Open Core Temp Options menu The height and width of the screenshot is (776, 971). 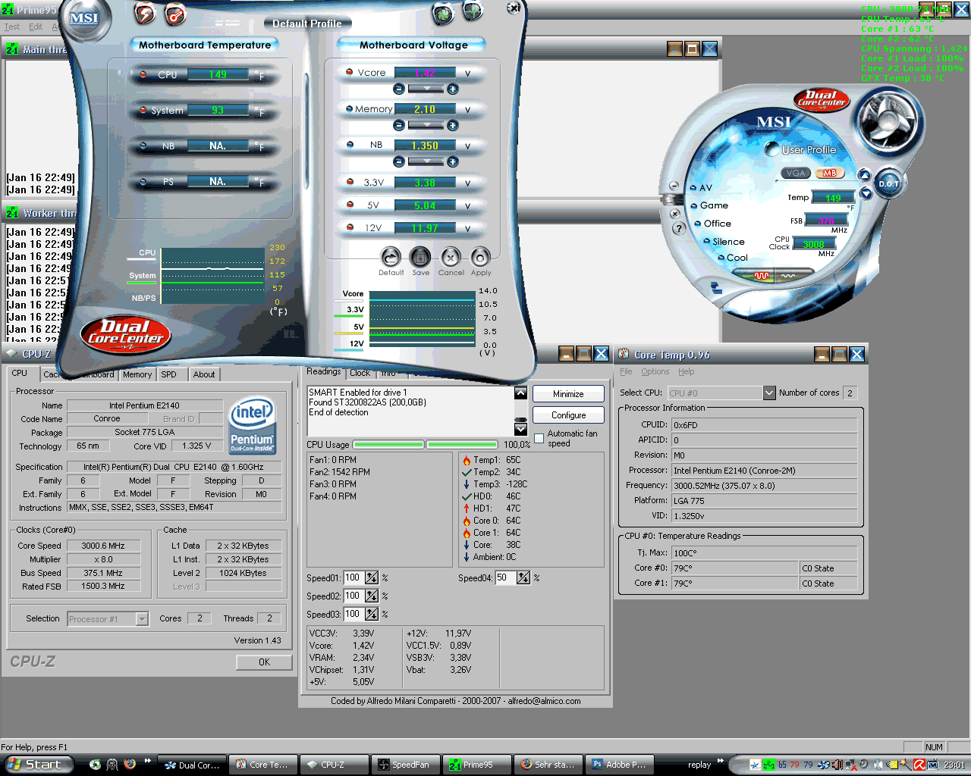pos(655,371)
